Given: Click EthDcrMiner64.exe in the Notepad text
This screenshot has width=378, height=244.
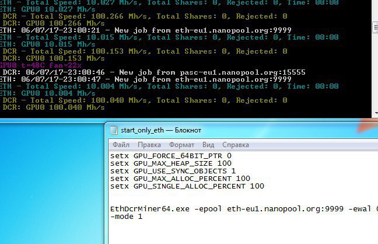Looking at the screenshot, I should click(150, 209).
